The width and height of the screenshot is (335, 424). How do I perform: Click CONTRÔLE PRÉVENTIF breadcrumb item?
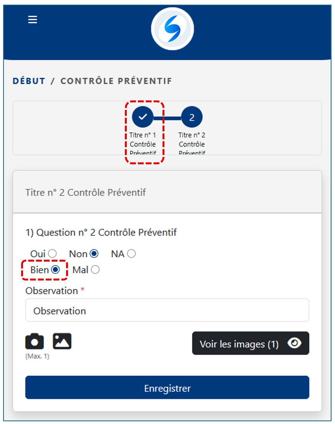(x=116, y=81)
